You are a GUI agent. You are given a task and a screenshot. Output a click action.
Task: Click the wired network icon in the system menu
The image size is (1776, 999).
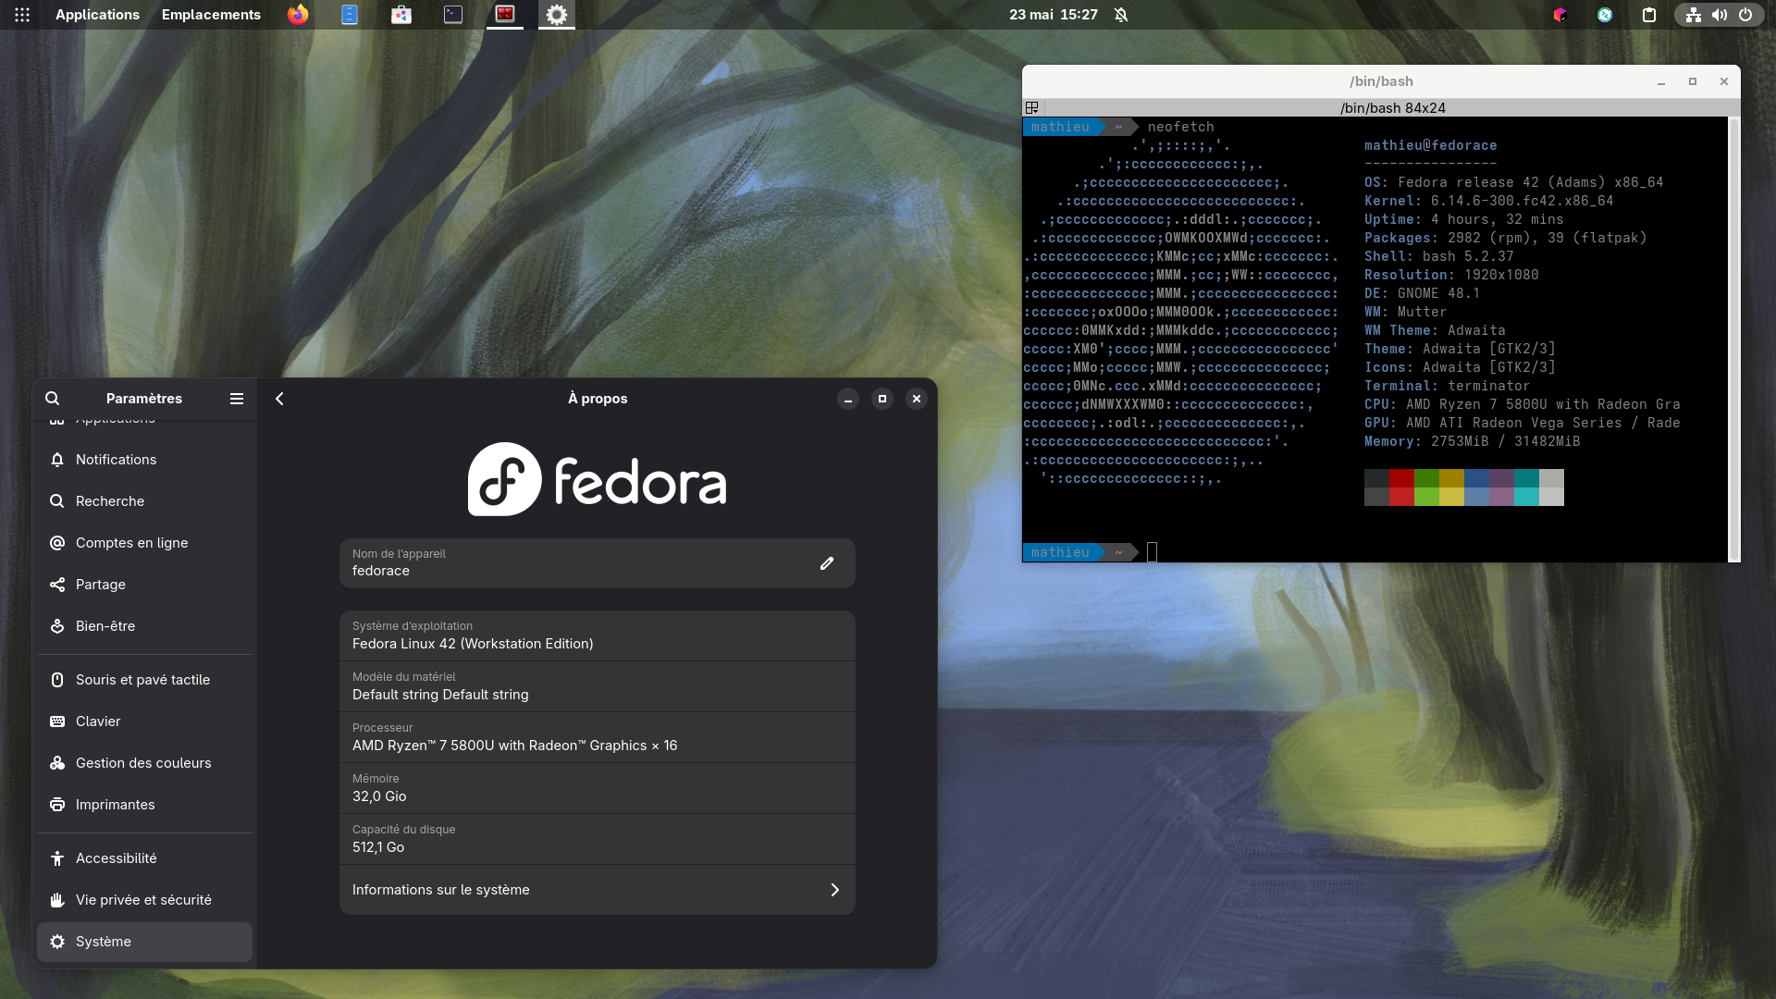click(1694, 15)
